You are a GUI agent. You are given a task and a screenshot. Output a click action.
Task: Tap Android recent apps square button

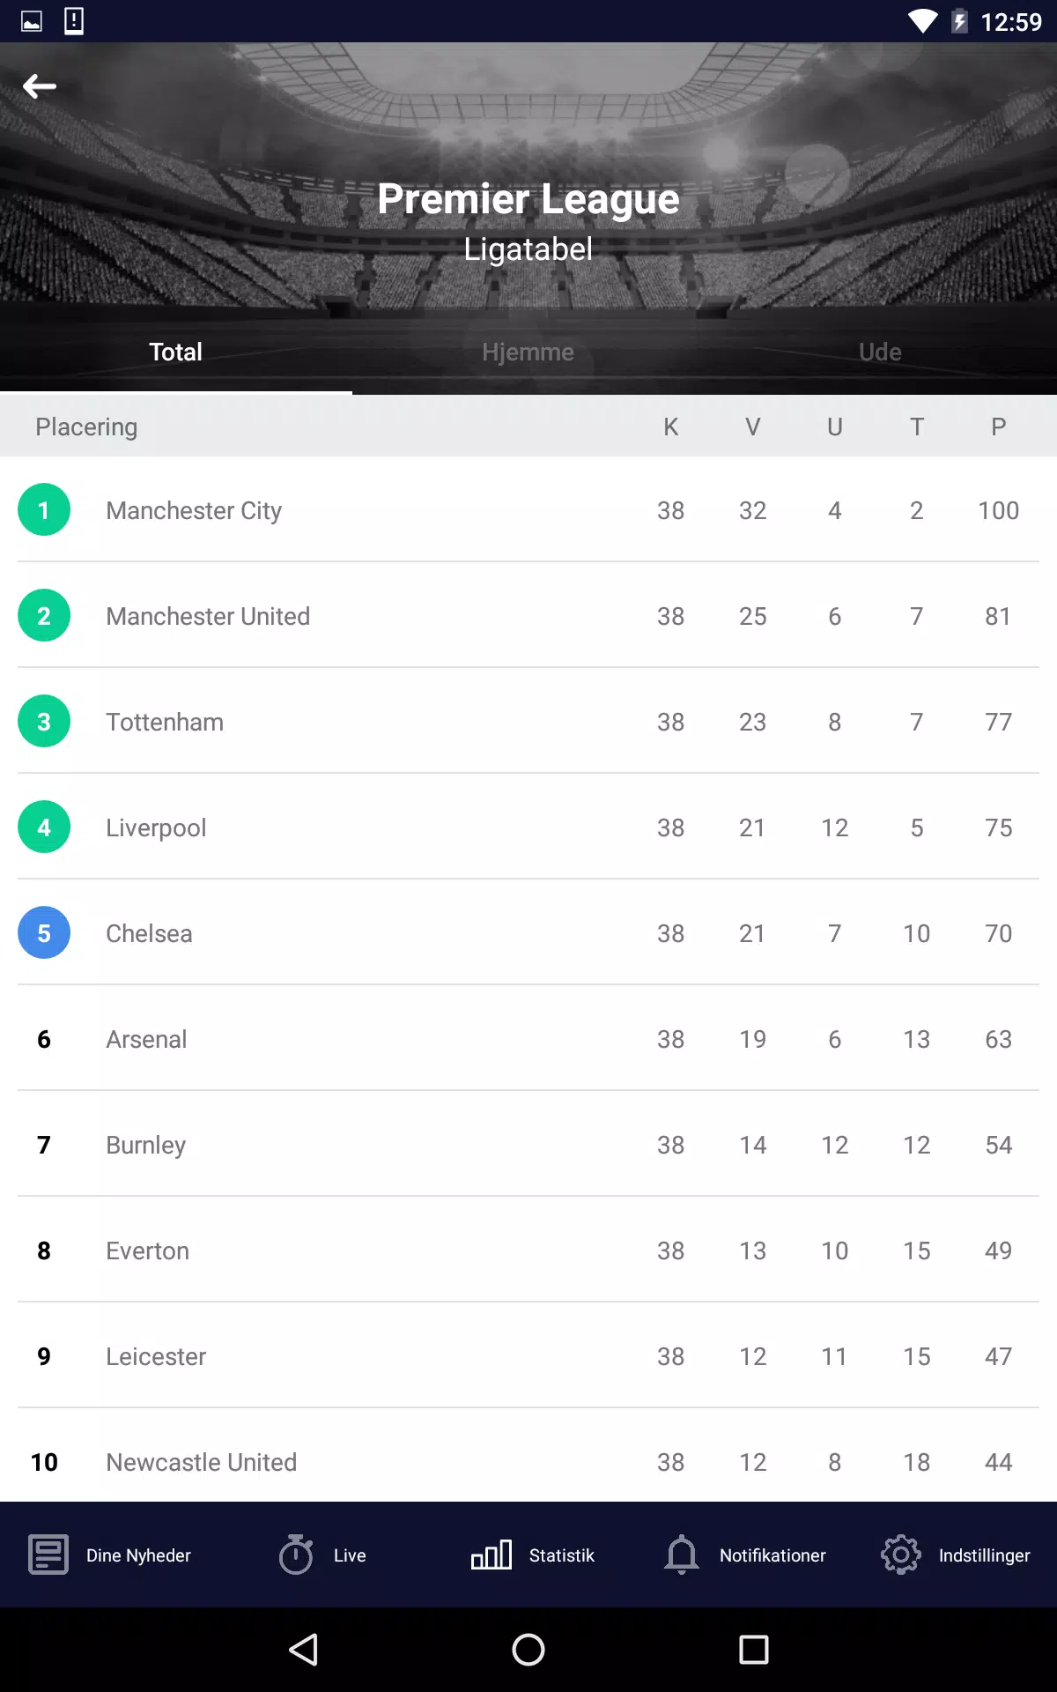tap(754, 1650)
